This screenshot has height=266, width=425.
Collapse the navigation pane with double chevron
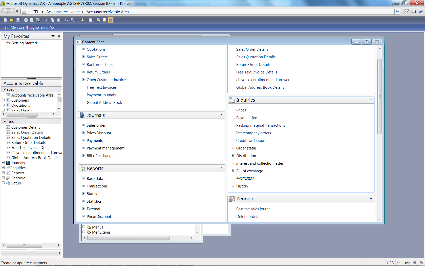pyautogui.click(x=59, y=36)
